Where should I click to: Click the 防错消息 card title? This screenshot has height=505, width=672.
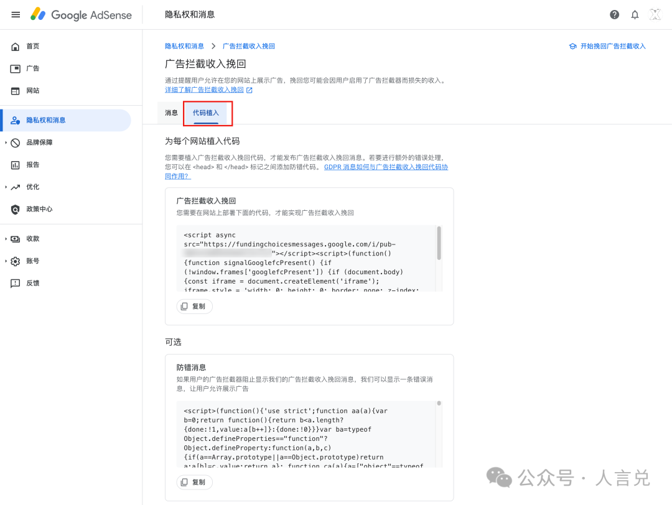(x=191, y=368)
